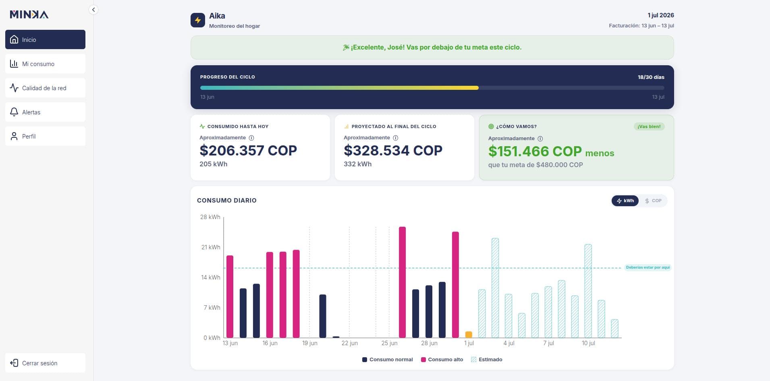Viewport: 770px width, 381px height.
Task: Open Calidad de la red page
Action: (45, 88)
